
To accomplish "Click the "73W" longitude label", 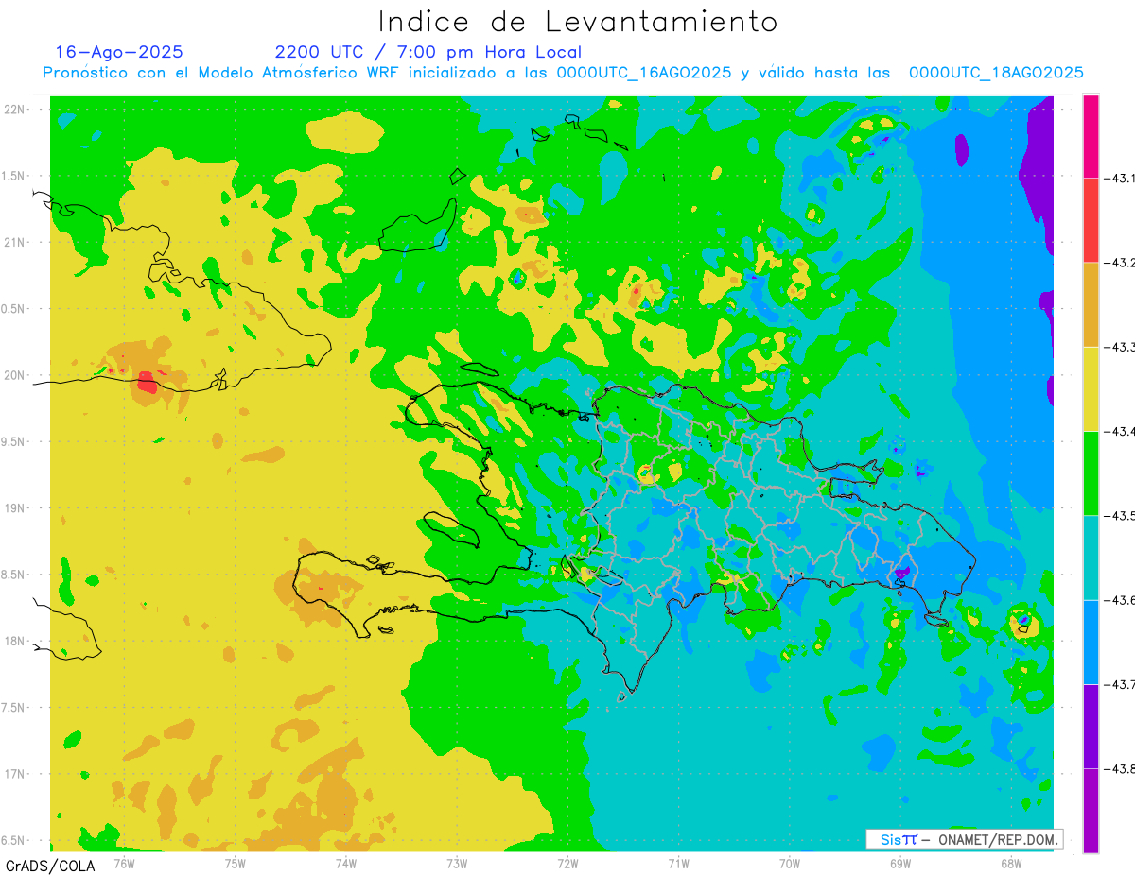I will pos(457,863).
